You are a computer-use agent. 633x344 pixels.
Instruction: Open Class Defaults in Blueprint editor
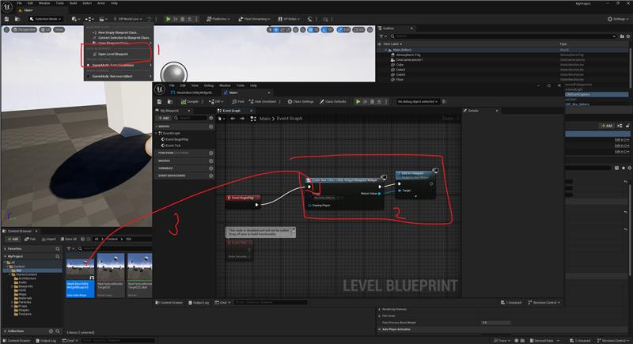(x=332, y=102)
